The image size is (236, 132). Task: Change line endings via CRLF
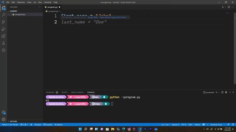click(190, 125)
